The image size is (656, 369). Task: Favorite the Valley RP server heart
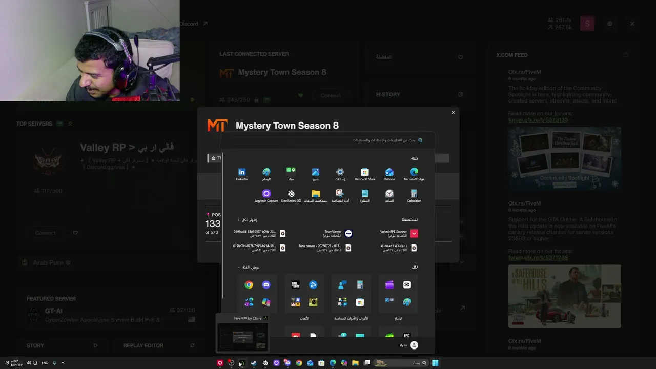coord(75,233)
